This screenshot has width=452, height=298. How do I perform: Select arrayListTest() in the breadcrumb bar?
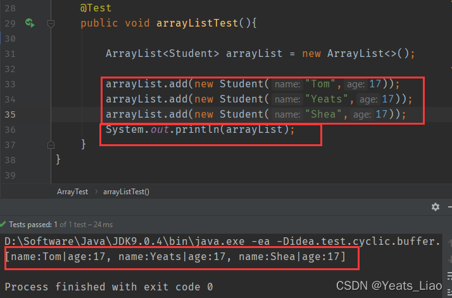pyautogui.click(x=126, y=192)
